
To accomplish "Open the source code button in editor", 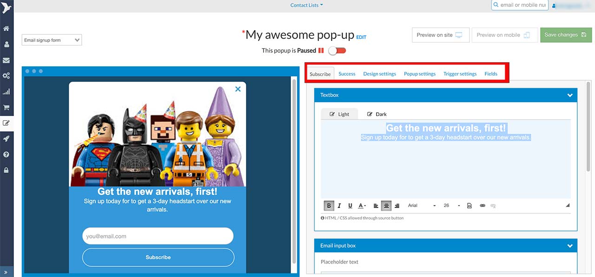I will (x=469, y=206).
